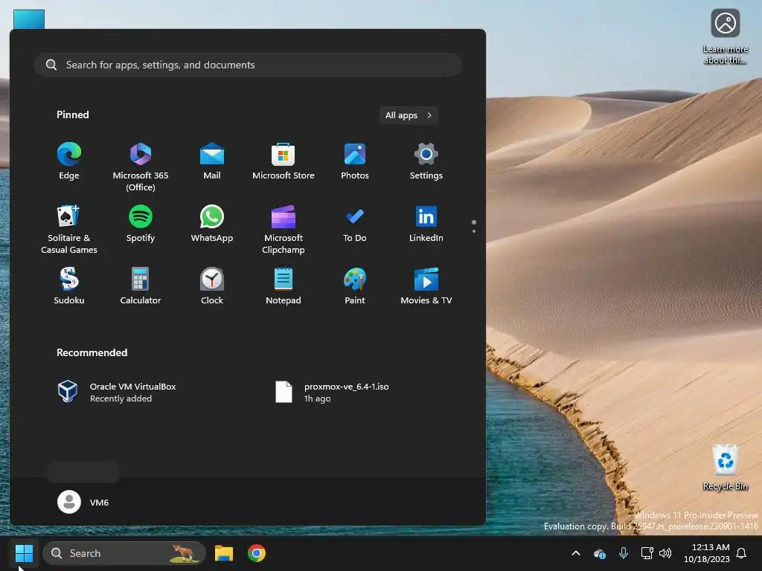The image size is (762, 571).
Task: Open File Explorer from the taskbar
Action: click(224, 553)
